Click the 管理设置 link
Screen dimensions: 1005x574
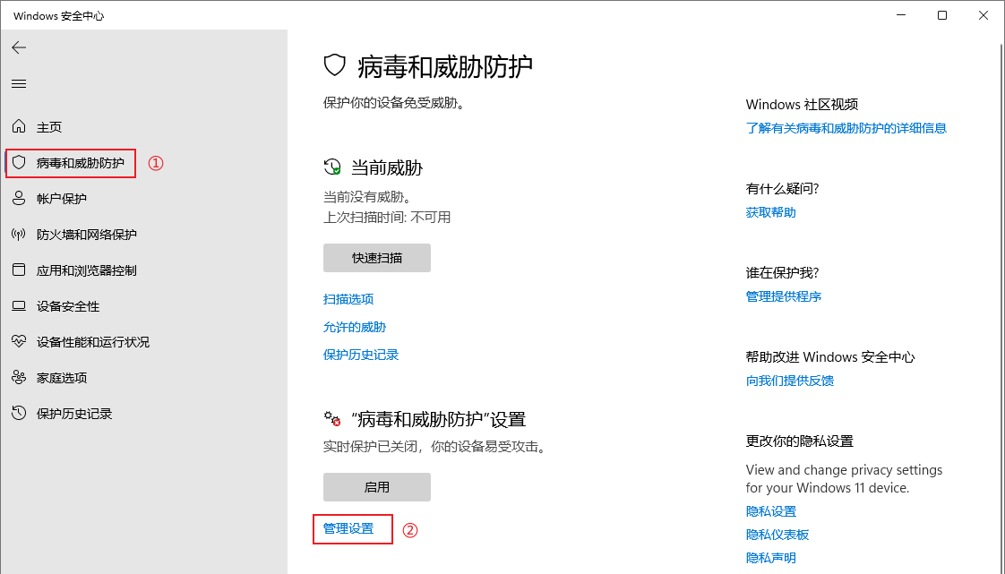click(x=348, y=528)
